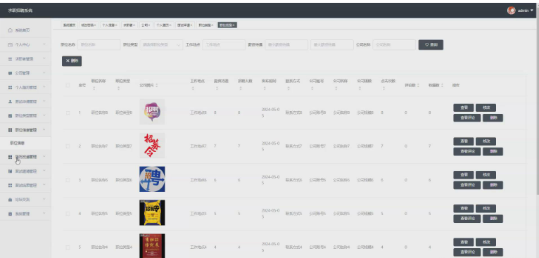
Task: Tick the select-all checkbox in table header
Action: point(68,85)
